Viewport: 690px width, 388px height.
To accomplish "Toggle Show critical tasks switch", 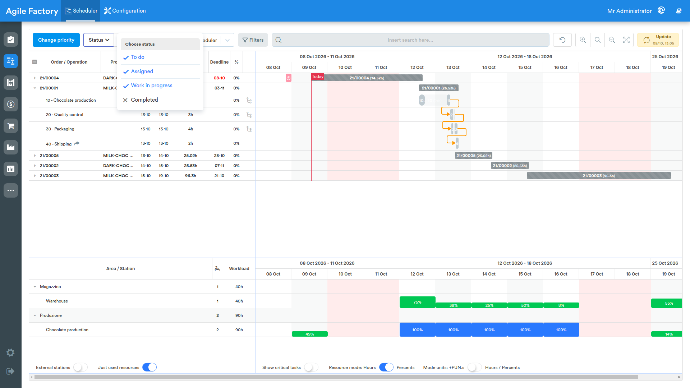I will click(311, 367).
